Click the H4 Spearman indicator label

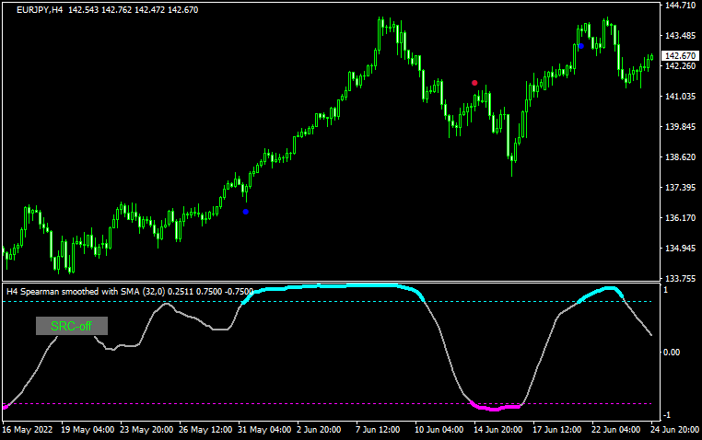tap(130, 292)
